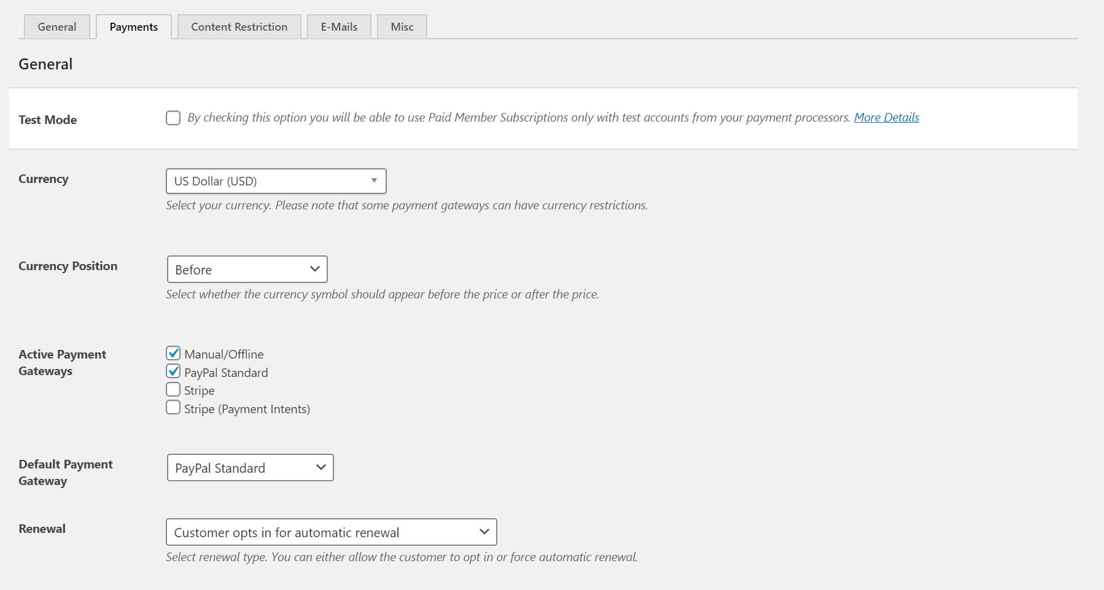This screenshot has width=1104, height=590.
Task: Click the General section heading
Action: click(x=45, y=64)
